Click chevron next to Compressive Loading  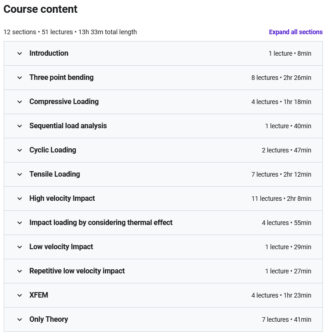click(x=20, y=102)
